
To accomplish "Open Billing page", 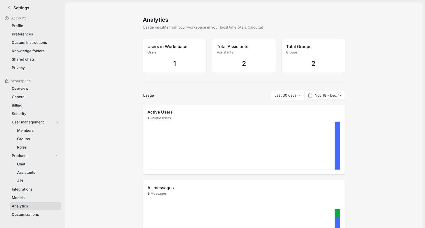I will pos(17,105).
